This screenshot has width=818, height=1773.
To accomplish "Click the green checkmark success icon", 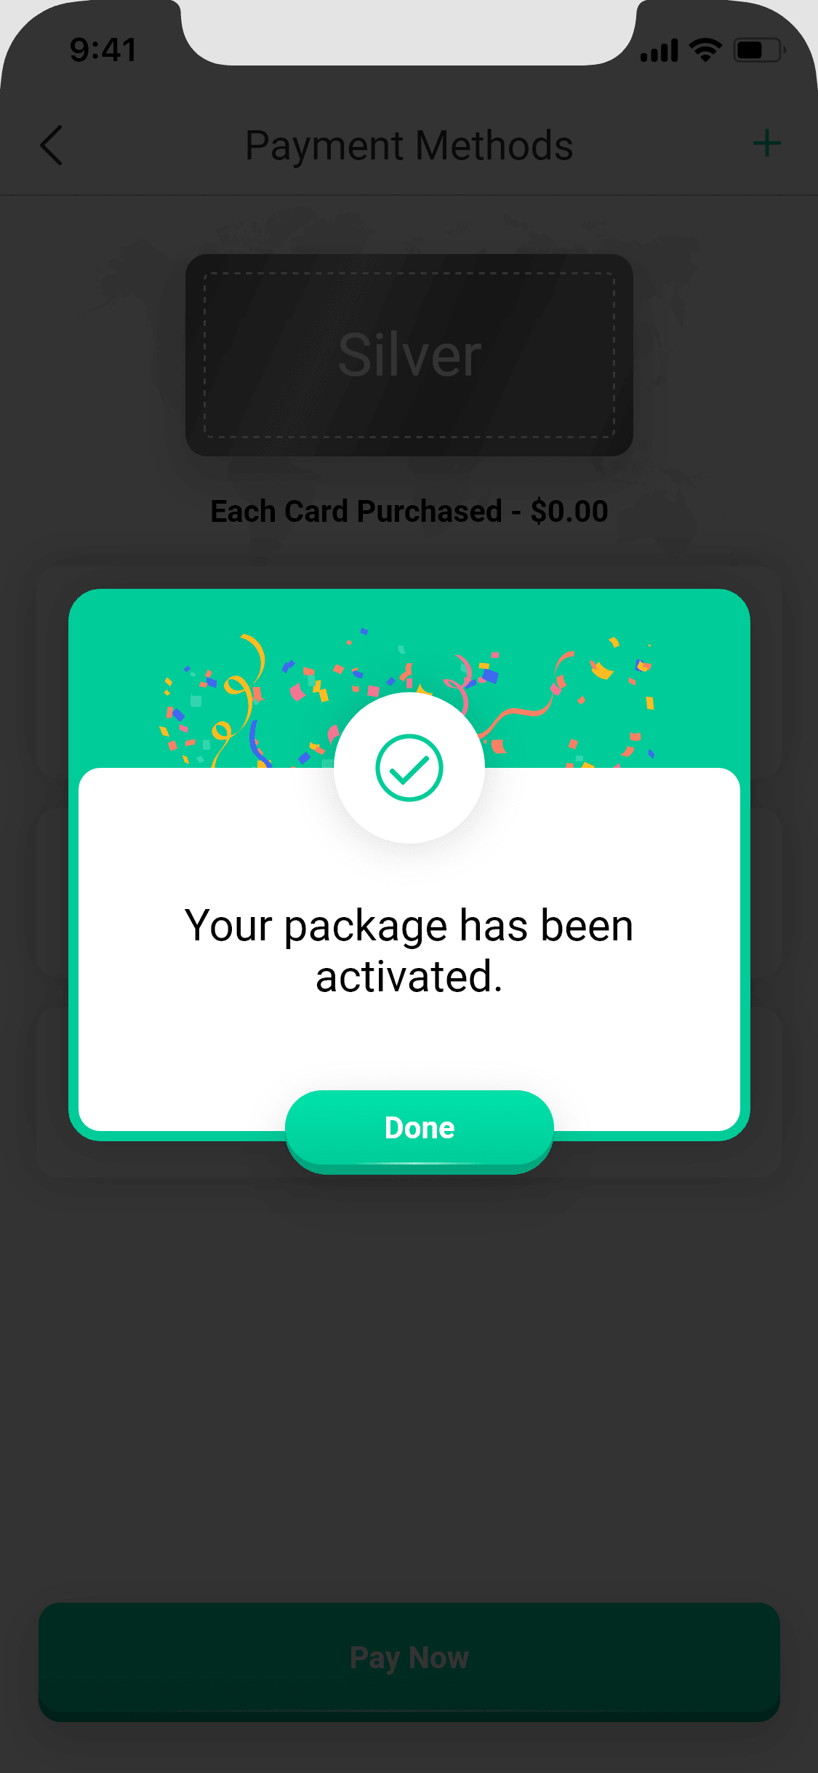I will [409, 768].
